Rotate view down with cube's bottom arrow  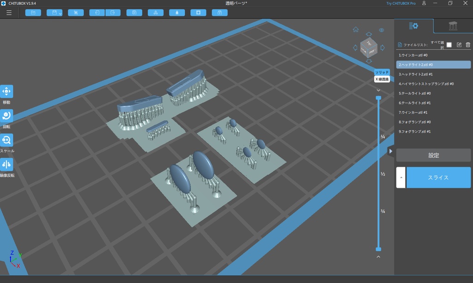tap(369, 62)
